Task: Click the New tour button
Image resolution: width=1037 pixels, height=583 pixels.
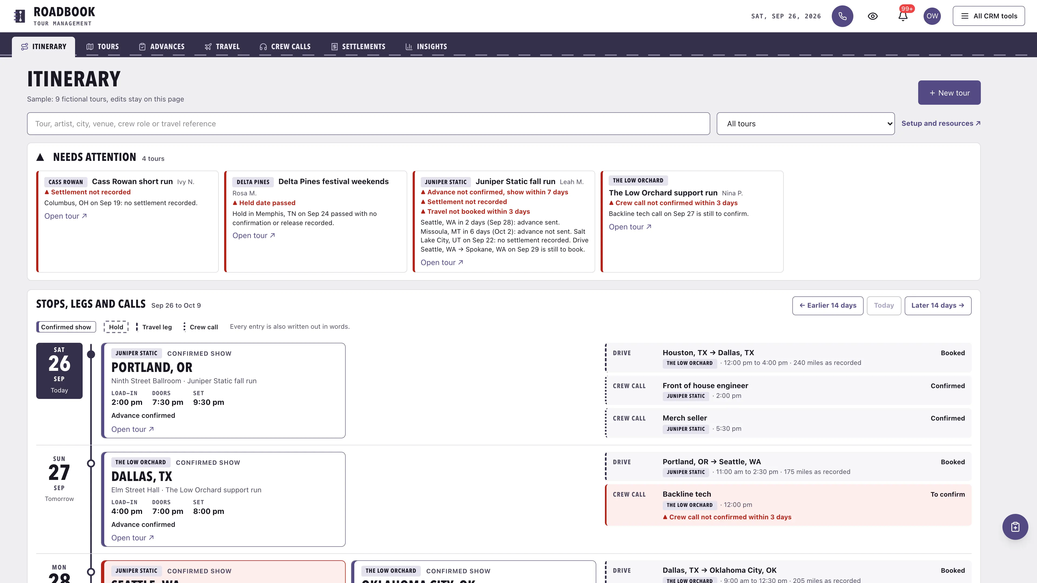Action: 949,93
